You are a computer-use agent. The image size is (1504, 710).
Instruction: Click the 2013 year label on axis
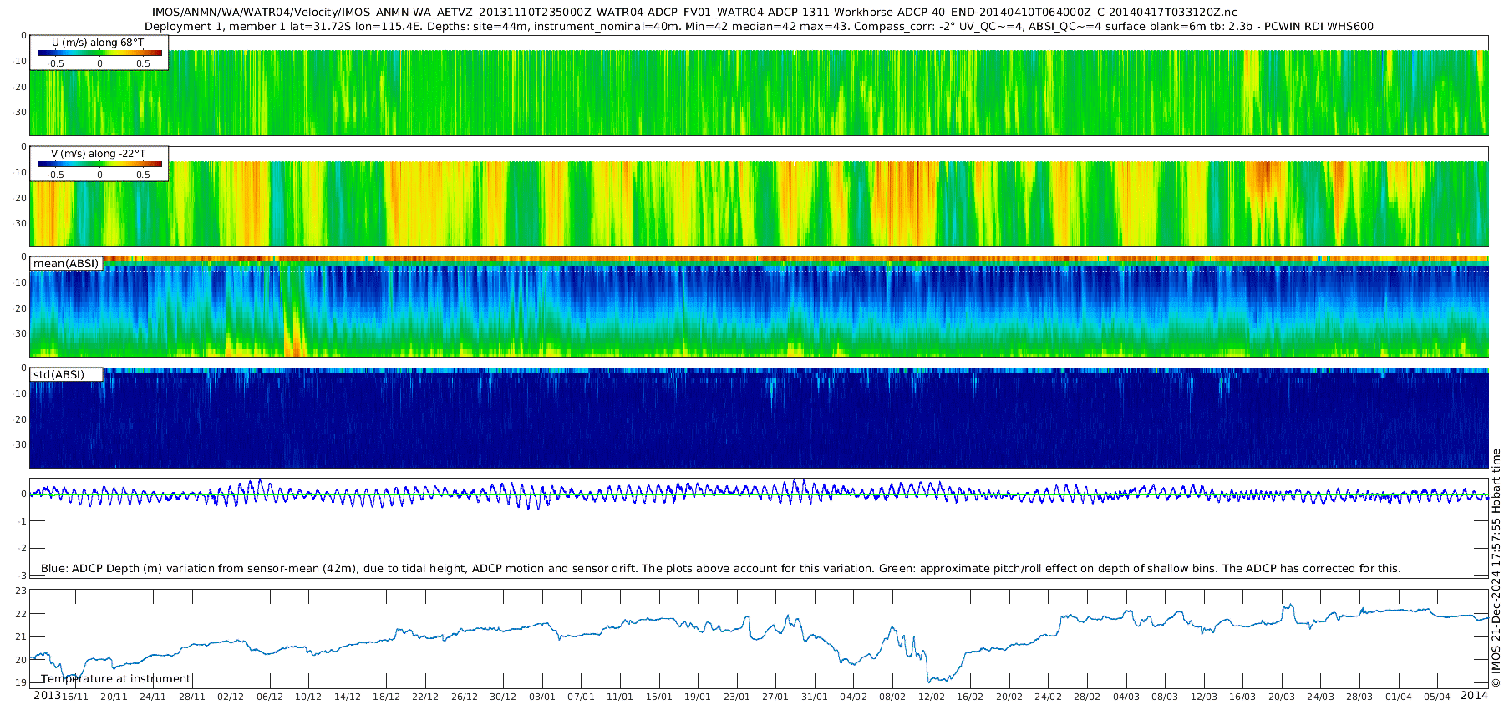click(47, 696)
